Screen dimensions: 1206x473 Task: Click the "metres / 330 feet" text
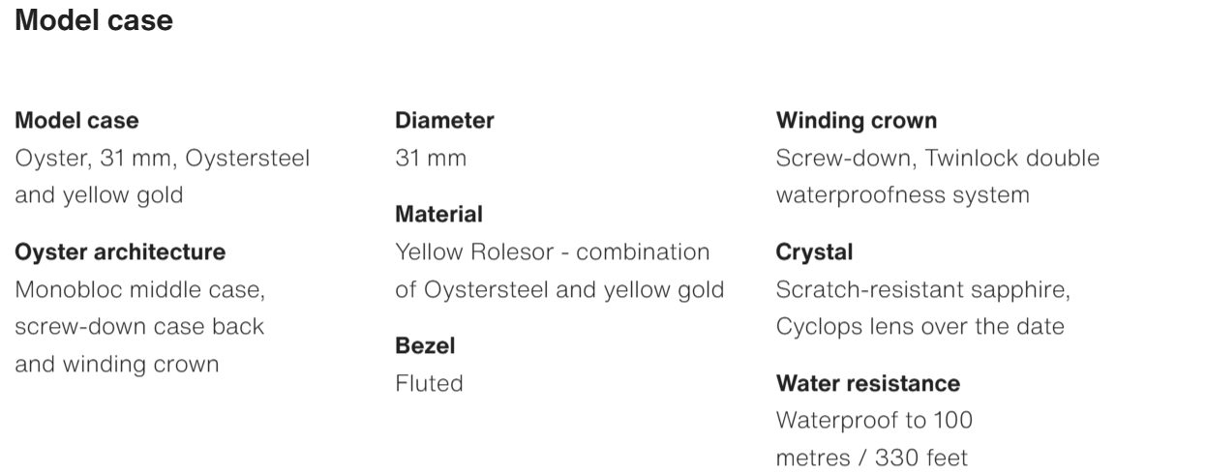tap(871, 458)
